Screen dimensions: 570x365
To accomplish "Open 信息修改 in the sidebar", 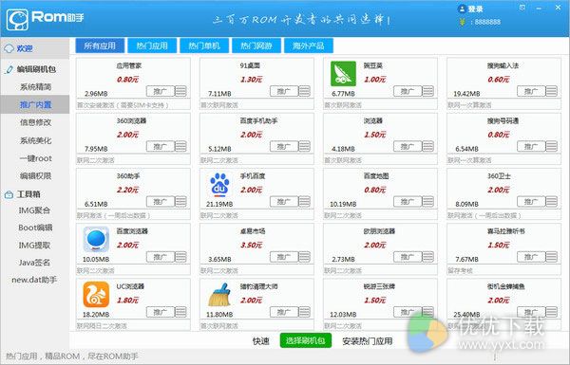I will 35,122.
